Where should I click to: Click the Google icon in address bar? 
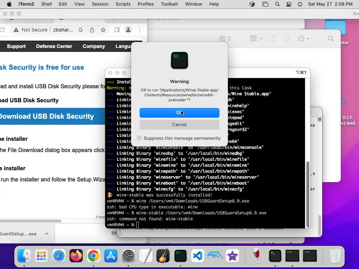pos(81,30)
